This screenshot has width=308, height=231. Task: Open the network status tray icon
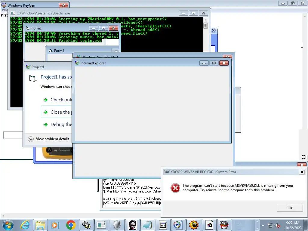click(x=270, y=225)
